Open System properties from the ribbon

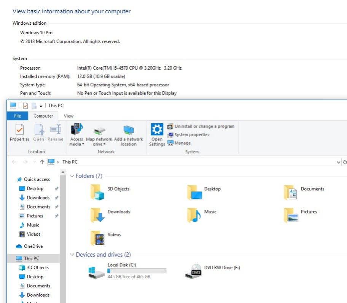[191, 135]
